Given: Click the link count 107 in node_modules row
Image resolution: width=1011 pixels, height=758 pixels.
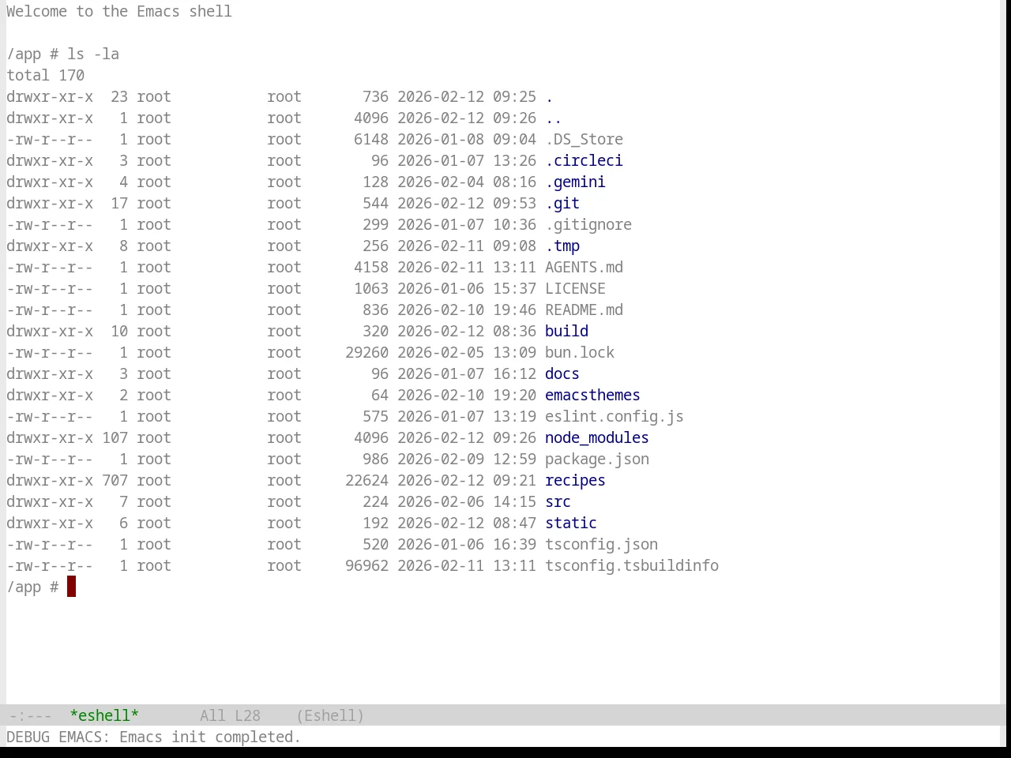Looking at the screenshot, I should point(115,437).
